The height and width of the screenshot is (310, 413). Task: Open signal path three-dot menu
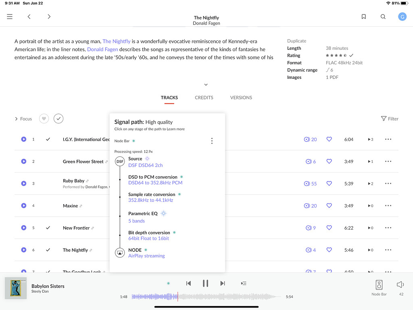pos(212,141)
